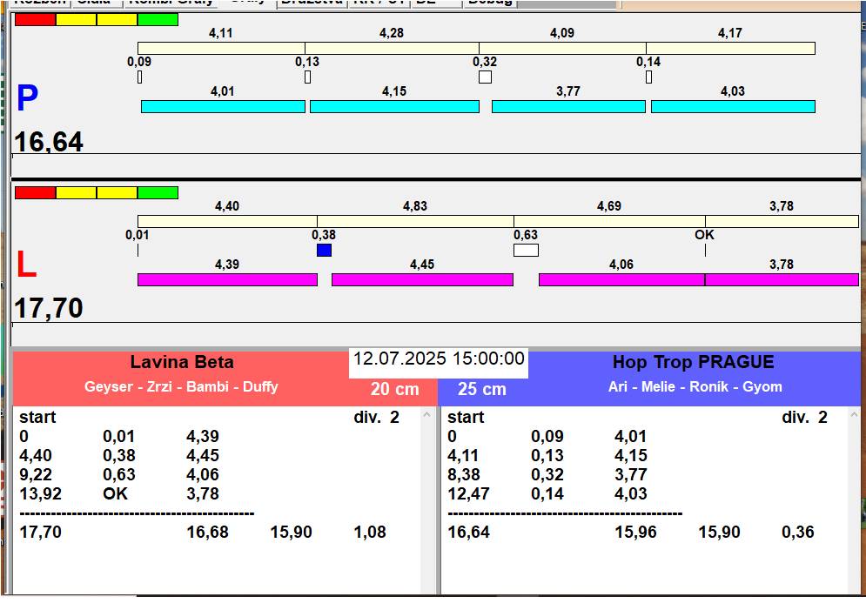The height and width of the screenshot is (610, 866).
Task: Click the green start light in lane P
Action: coord(158,19)
